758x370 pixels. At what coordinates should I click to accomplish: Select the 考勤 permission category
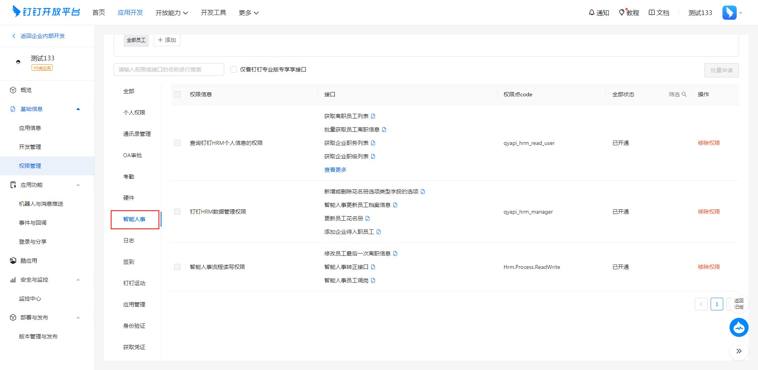coord(129,177)
